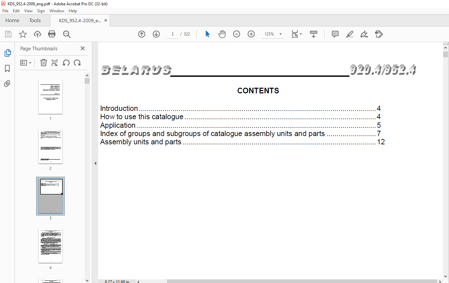Select page 2 thumbnail

(x=50, y=147)
